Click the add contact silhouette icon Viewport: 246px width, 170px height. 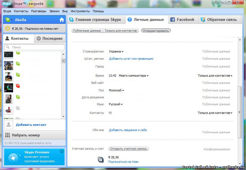[x=9, y=125]
